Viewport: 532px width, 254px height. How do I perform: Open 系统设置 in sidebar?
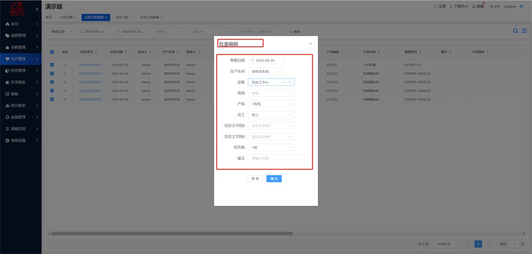tap(21, 141)
